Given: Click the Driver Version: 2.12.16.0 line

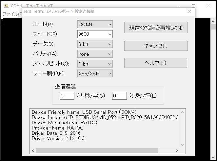Looking at the screenshot, I should point(58,138).
